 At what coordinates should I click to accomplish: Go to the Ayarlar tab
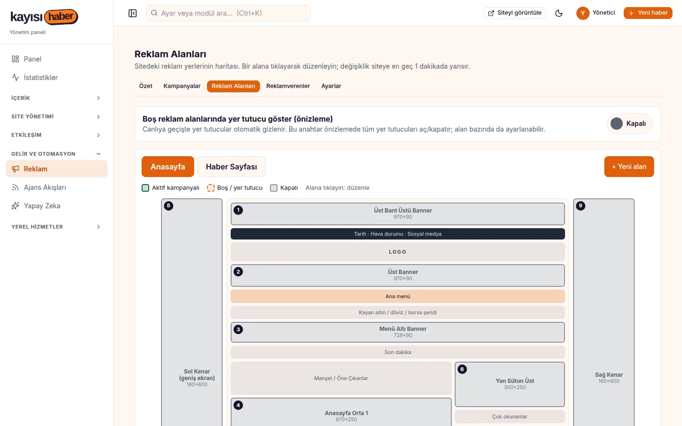point(331,86)
